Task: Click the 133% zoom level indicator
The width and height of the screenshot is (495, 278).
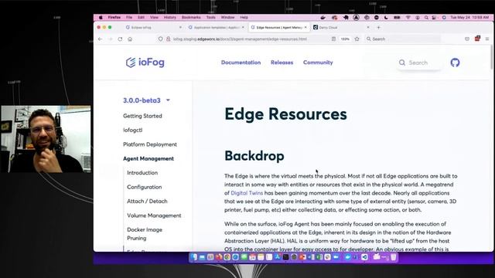Action: [x=345, y=39]
